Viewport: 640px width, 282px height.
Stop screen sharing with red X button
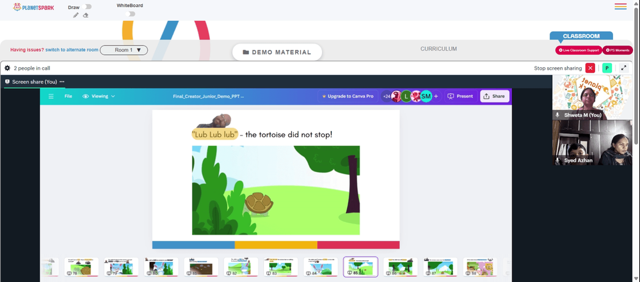click(590, 68)
